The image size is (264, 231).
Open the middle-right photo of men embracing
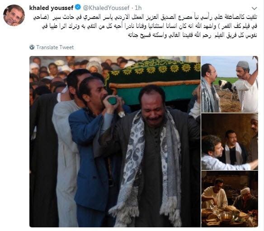click(230, 142)
